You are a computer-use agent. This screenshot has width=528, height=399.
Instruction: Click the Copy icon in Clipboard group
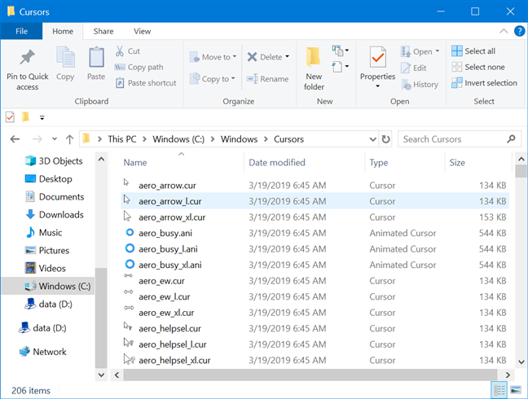65,57
